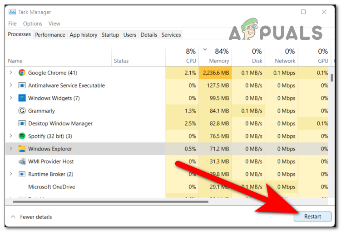Switch to the App history tab
This screenshot has width=341, height=232.
(83, 35)
